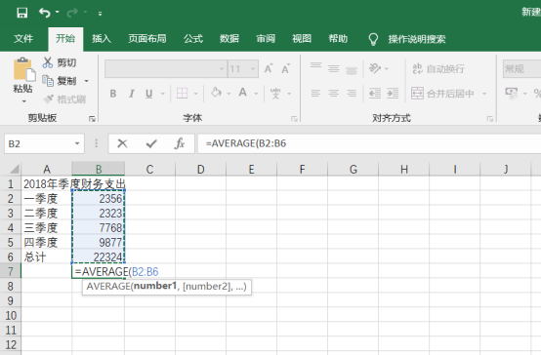Click the Merge and Center icon
This screenshot has width=541, height=355.
417,94
